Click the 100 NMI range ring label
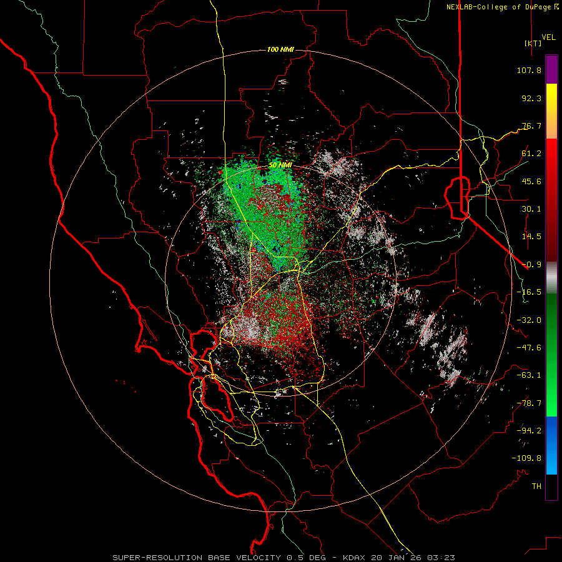Viewport: 562px width, 562px height. pos(280,49)
